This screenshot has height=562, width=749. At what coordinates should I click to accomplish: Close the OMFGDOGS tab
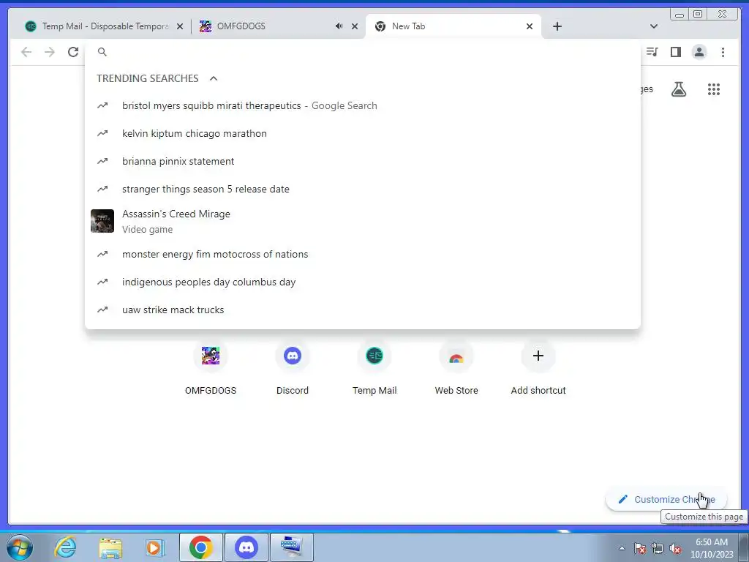[x=355, y=27]
